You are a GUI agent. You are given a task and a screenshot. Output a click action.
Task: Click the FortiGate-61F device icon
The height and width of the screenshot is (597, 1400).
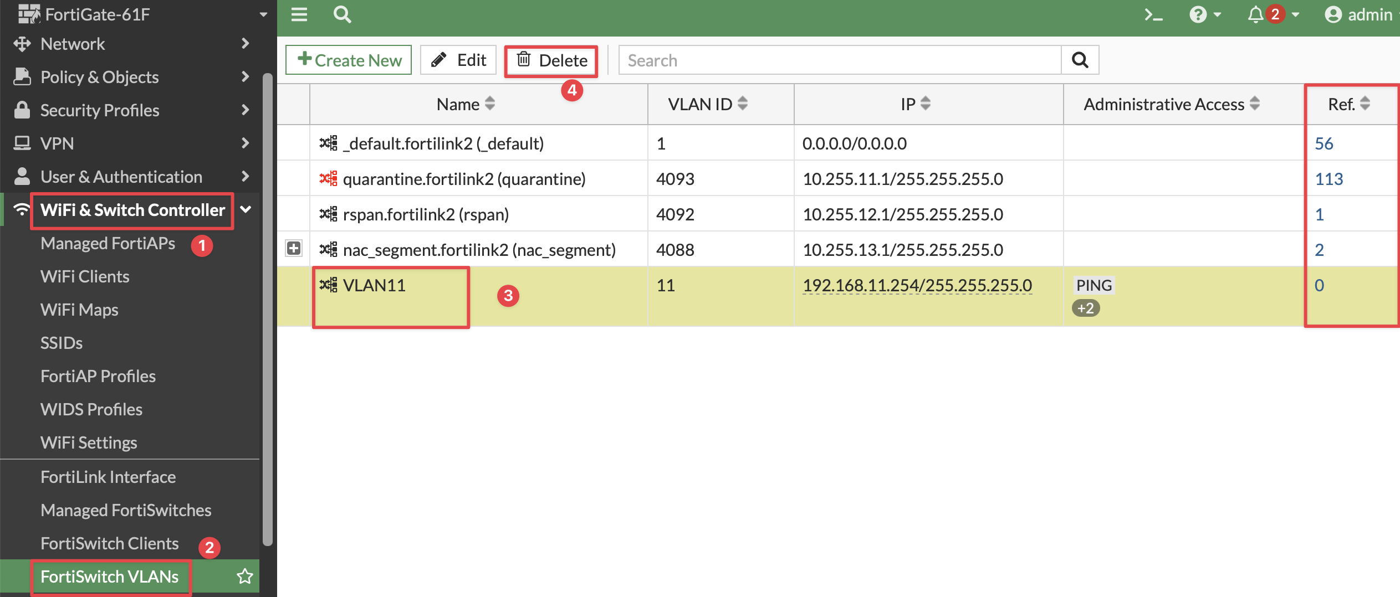point(29,14)
